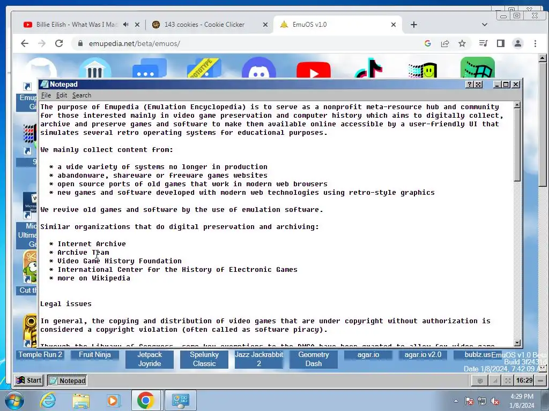Click the Chrome icon in Windows taskbar
Screen dimensions: 549x411
click(146, 400)
